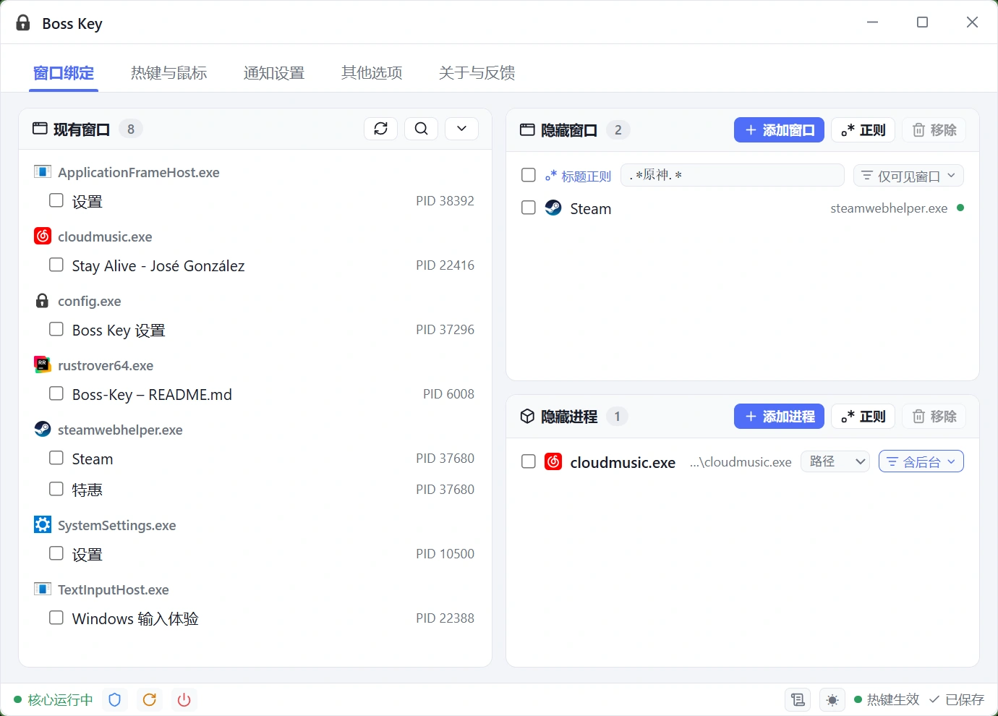Check the 设置 window under SystemSettings.exe
Image resolution: width=998 pixels, height=716 pixels.
pos(56,553)
